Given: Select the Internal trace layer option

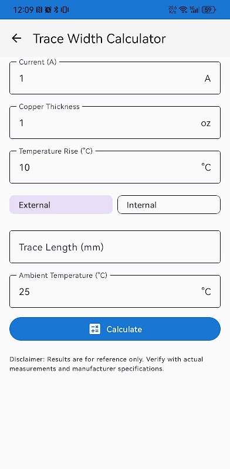Looking at the screenshot, I should tap(169, 205).
